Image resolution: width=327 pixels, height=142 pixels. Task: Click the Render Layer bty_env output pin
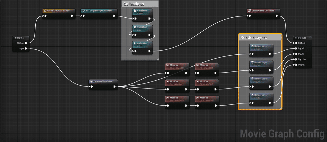tap(270, 70)
